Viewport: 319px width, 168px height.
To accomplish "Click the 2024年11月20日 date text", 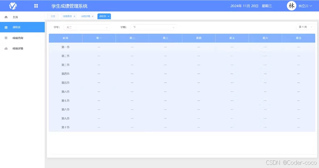I will [x=244, y=6].
